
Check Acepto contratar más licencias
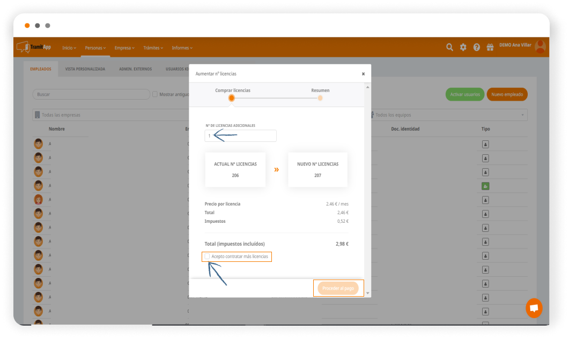point(208,257)
